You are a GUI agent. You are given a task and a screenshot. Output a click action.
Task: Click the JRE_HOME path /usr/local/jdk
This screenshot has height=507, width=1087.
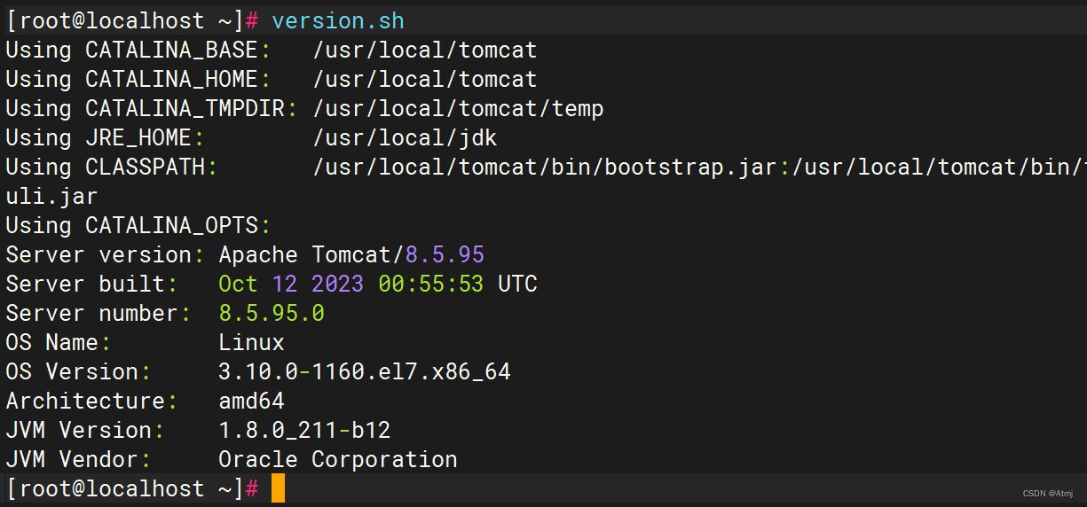[x=405, y=137]
